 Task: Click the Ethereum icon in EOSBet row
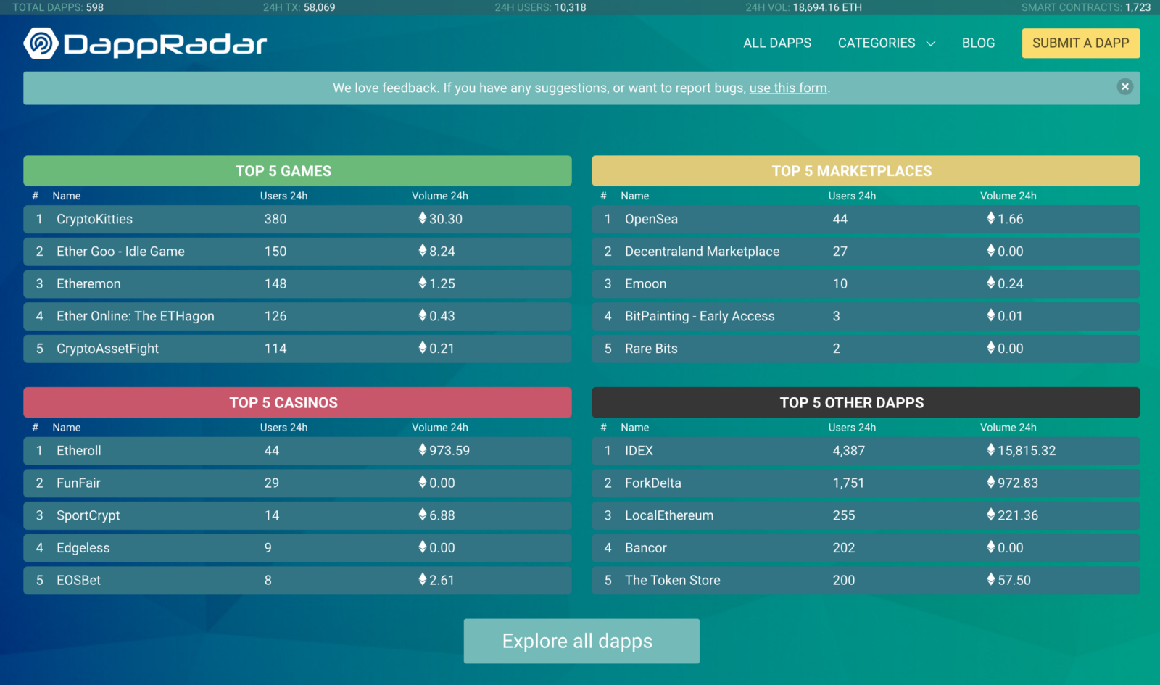(x=423, y=579)
